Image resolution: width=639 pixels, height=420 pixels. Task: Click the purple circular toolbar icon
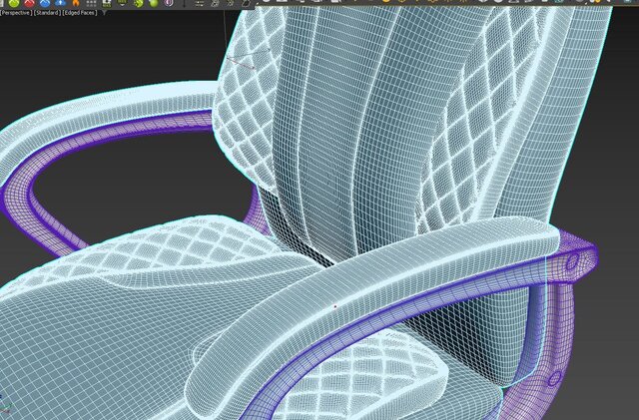pyautogui.click(x=169, y=3)
